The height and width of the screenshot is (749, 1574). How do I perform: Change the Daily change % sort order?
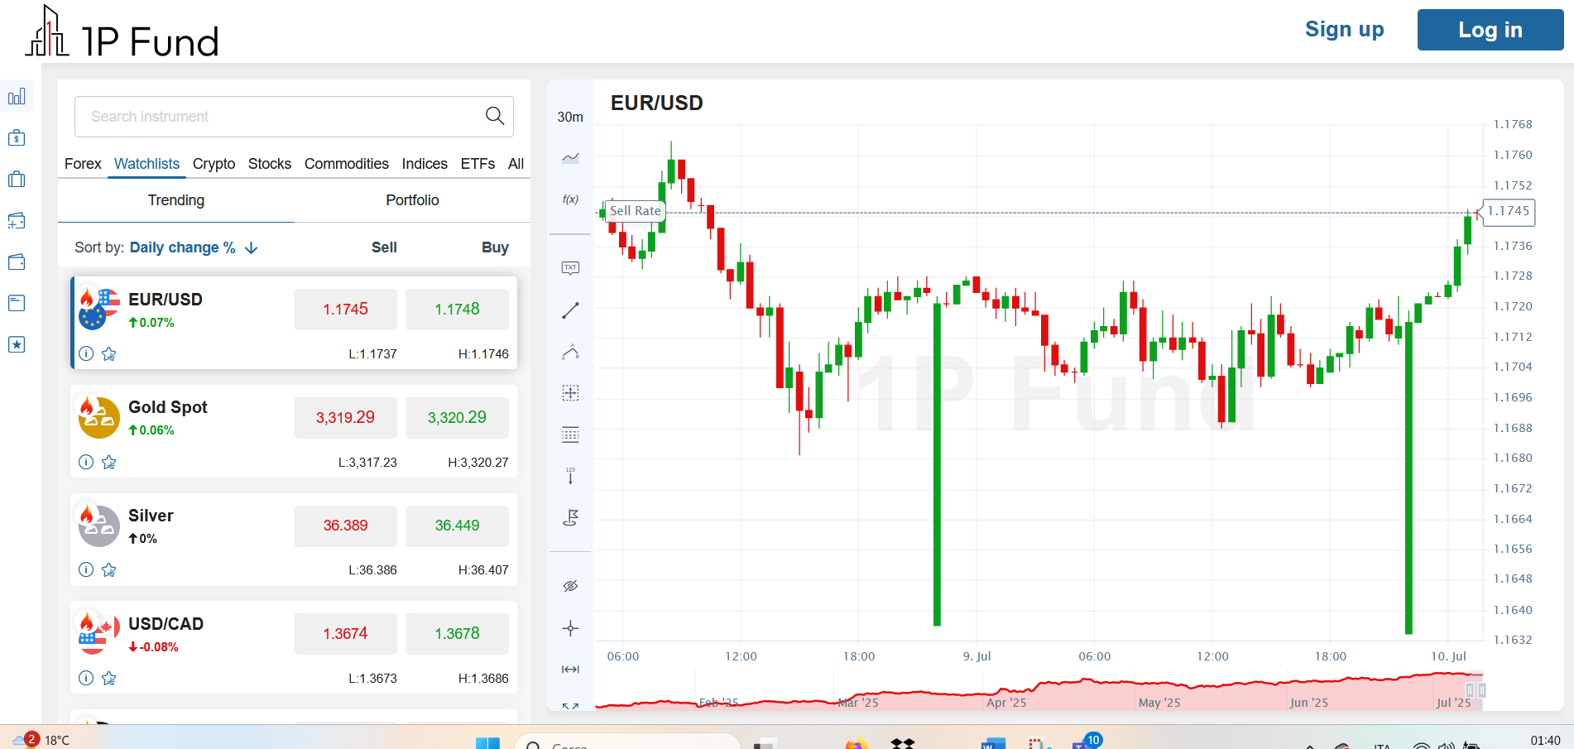pos(251,247)
